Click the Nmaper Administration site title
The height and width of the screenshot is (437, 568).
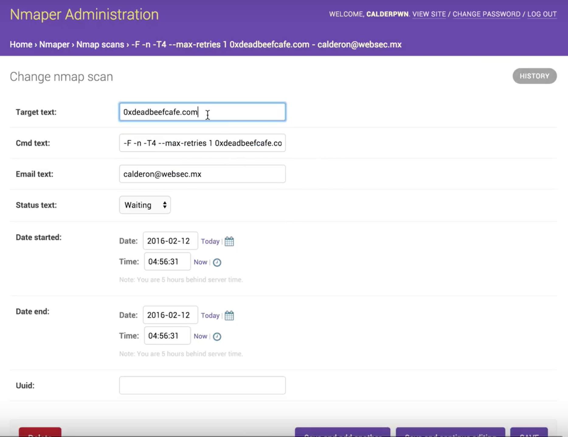pos(84,14)
